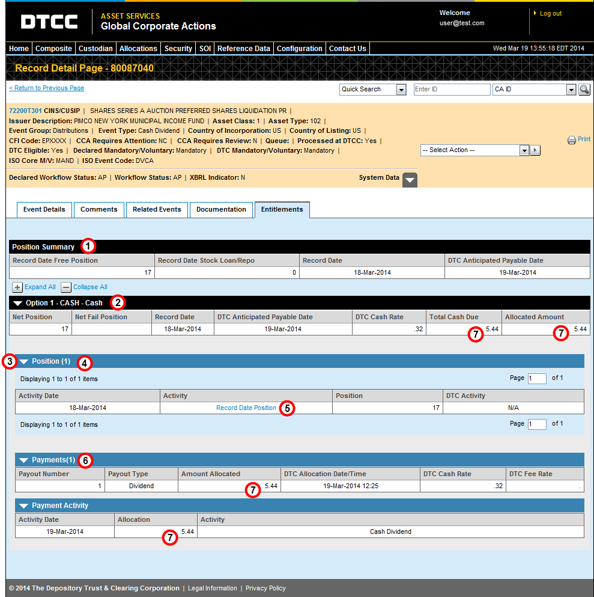Click the DTCC logo
594x597 pixels.
pyautogui.click(x=49, y=22)
